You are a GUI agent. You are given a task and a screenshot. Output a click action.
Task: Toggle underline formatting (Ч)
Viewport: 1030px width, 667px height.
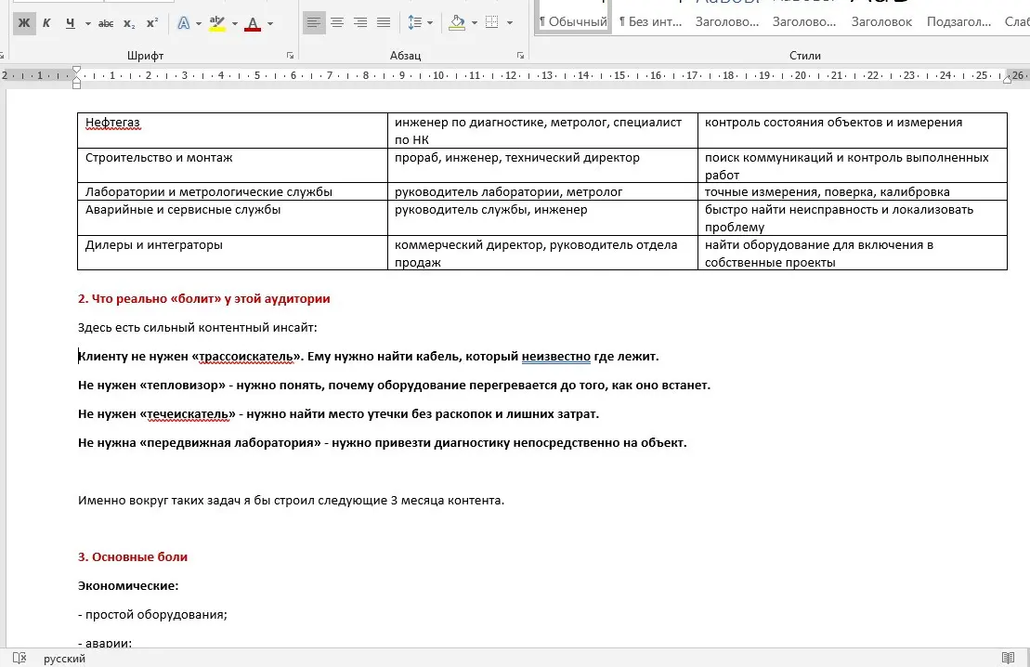71,23
